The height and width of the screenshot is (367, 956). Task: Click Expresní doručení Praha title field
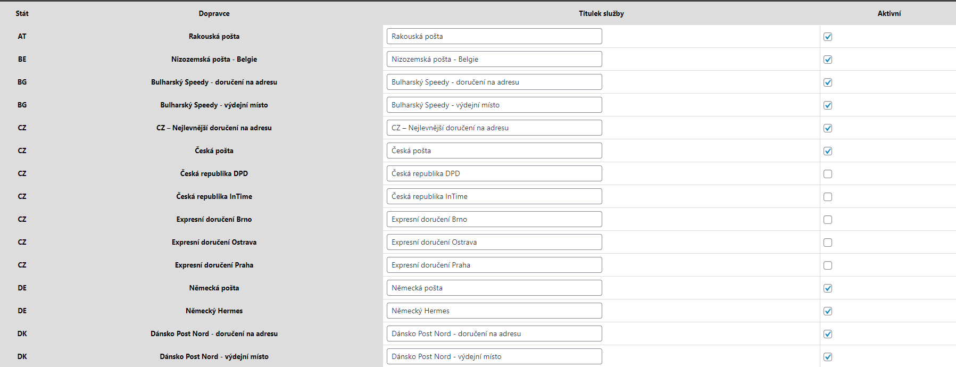(494, 265)
